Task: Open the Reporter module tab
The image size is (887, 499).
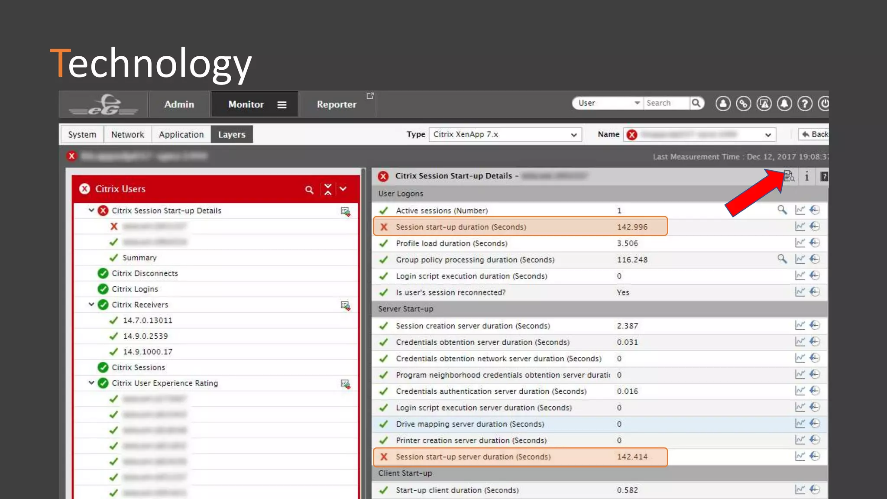Action: 337,104
